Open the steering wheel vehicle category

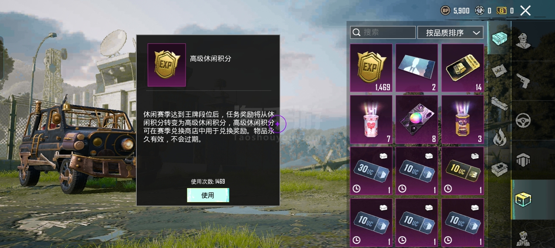[523, 121]
